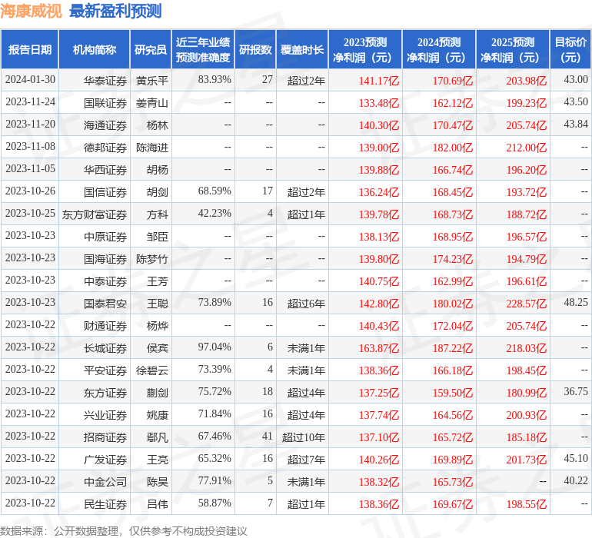Screen dimensions: 592x538
Task: Click the 83.93% accuracy value
Action: coord(215,80)
